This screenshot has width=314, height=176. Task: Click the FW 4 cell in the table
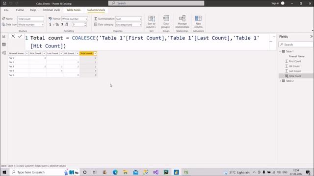(x=19, y=71)
